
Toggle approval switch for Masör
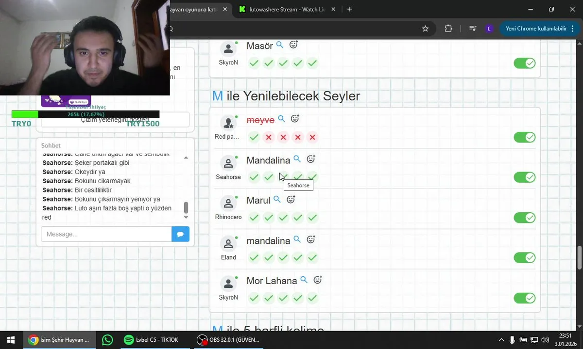[x=524, y=63]
